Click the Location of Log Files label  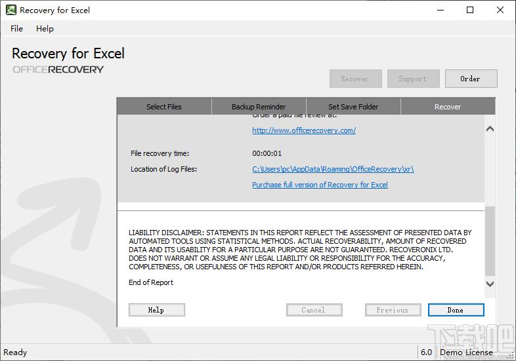pyautogui.click(x=163, y=169)
